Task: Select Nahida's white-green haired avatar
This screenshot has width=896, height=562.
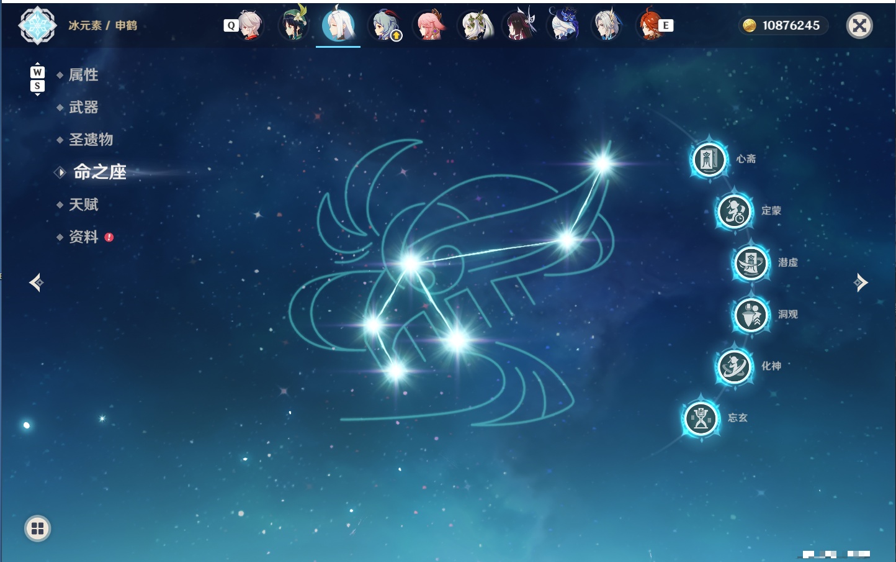Action: [476, 25]
